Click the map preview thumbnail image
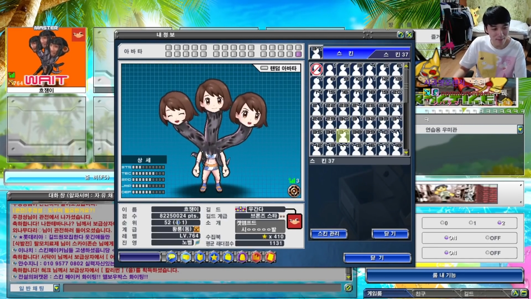This screenshot has height=299, width=531. pyautogui.click(x=456, y=194)
